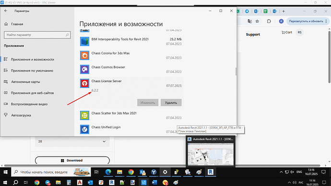Click the apps list vertical scrollbar
331x186 pixels.
[x=236, y=72]
